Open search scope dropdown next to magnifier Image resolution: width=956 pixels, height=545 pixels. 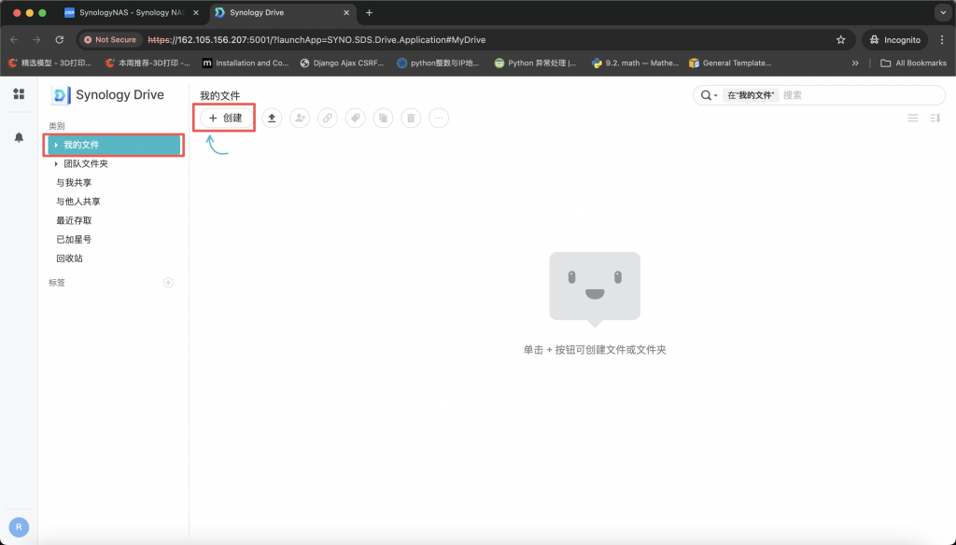tap(709, 95)
